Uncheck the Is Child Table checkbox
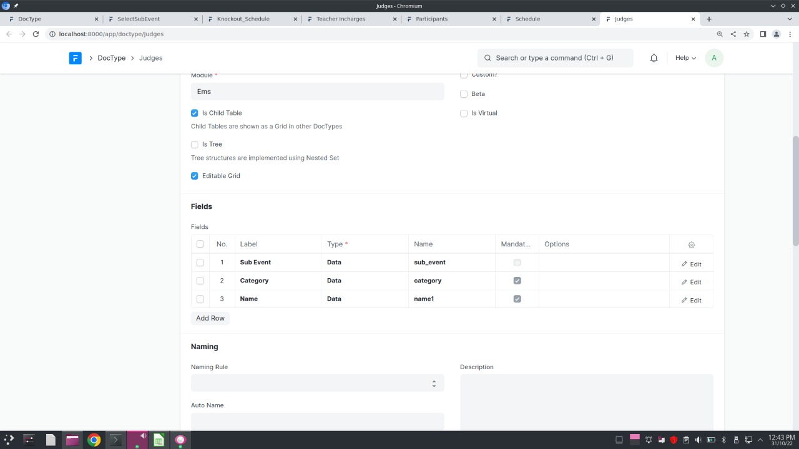 (195, 113)
